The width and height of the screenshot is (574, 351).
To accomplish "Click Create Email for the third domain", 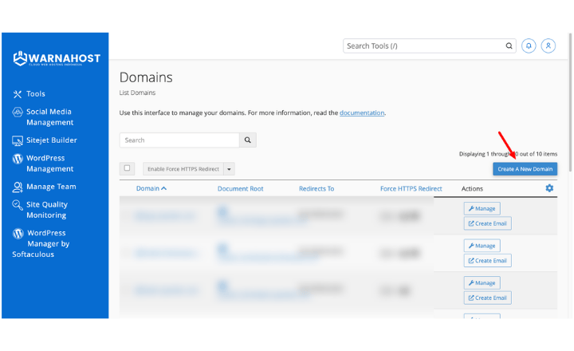I will click(x=488, y=298).
